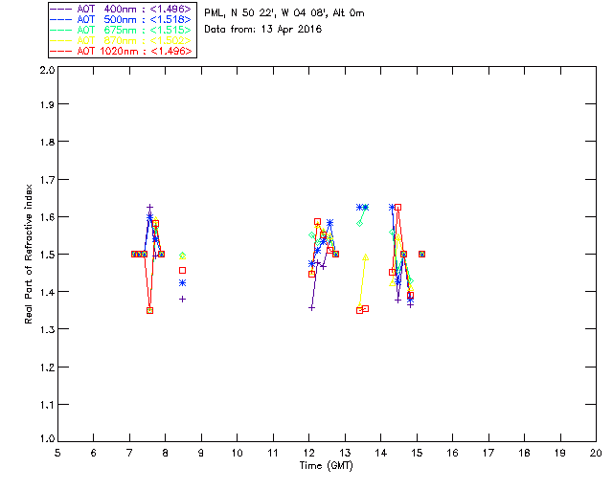Click the x-axis tick label 6
This screenshot has height=490, width=613.
(94, 453)
